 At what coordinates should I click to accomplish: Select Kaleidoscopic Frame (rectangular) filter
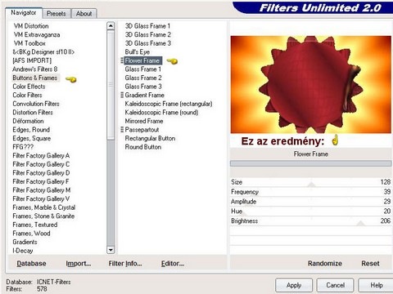169,104
